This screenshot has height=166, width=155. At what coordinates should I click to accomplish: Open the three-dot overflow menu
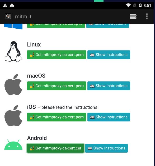147,16
